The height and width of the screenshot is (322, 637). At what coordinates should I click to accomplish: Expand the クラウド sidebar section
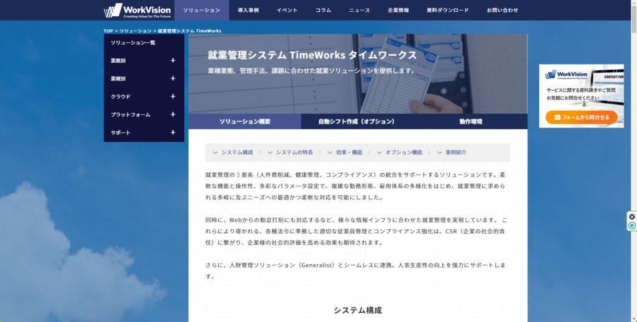173,96
